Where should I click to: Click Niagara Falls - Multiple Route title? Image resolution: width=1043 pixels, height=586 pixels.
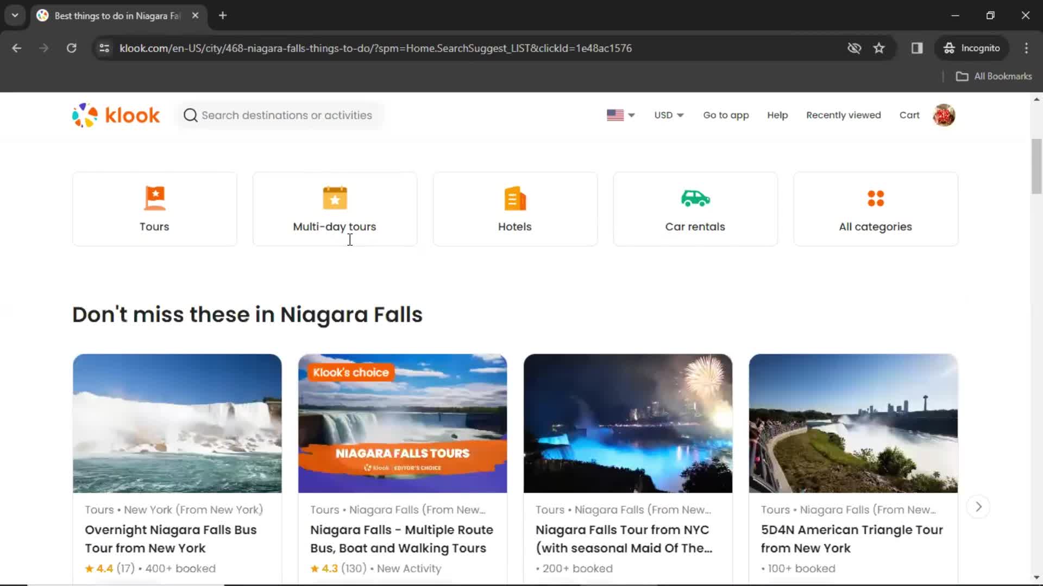pos(401,539)
